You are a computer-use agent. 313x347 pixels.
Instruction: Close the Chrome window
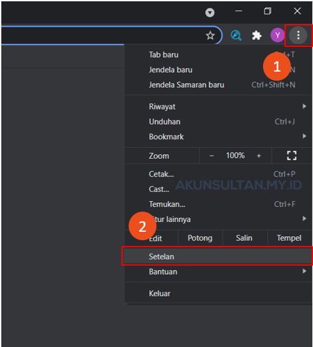point(297,11)
